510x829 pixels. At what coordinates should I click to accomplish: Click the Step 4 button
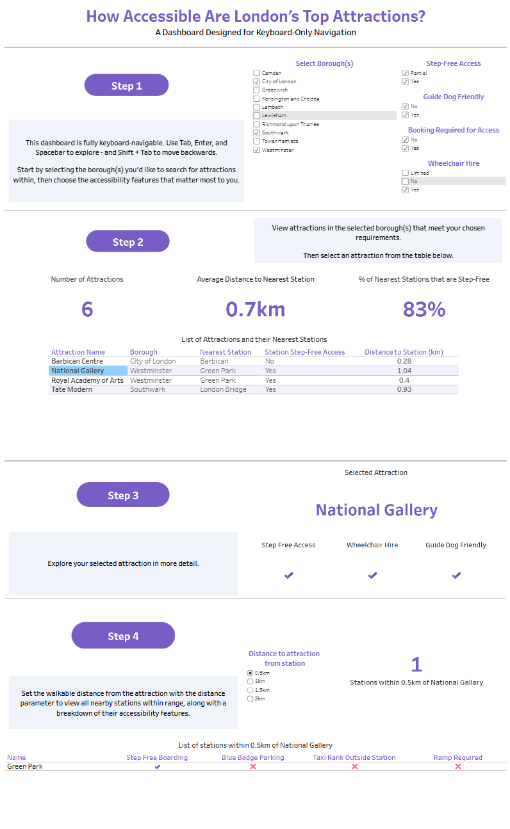(123, 636)
